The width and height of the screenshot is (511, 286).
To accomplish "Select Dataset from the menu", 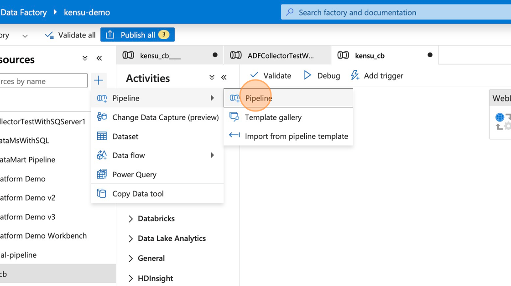I will click(157, 136).
